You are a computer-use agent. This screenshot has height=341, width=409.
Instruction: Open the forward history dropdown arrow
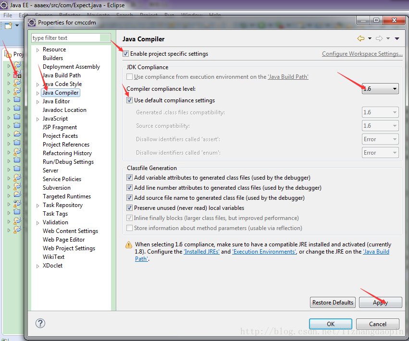(388, 38)
